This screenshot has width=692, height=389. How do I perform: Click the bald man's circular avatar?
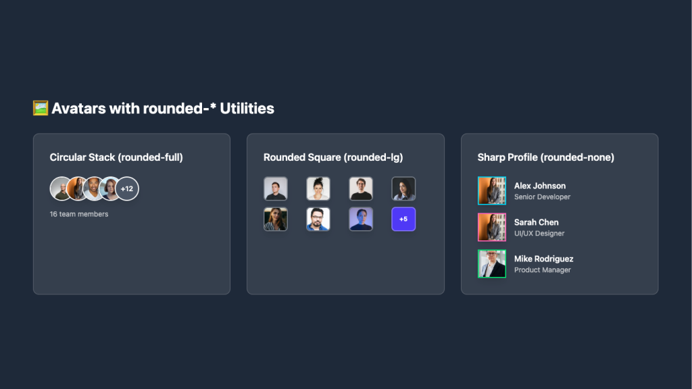click(60, 188)
